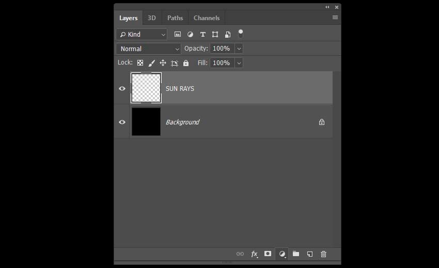Click the lock position move icon

pyautogui.click(x=163, y=63)
